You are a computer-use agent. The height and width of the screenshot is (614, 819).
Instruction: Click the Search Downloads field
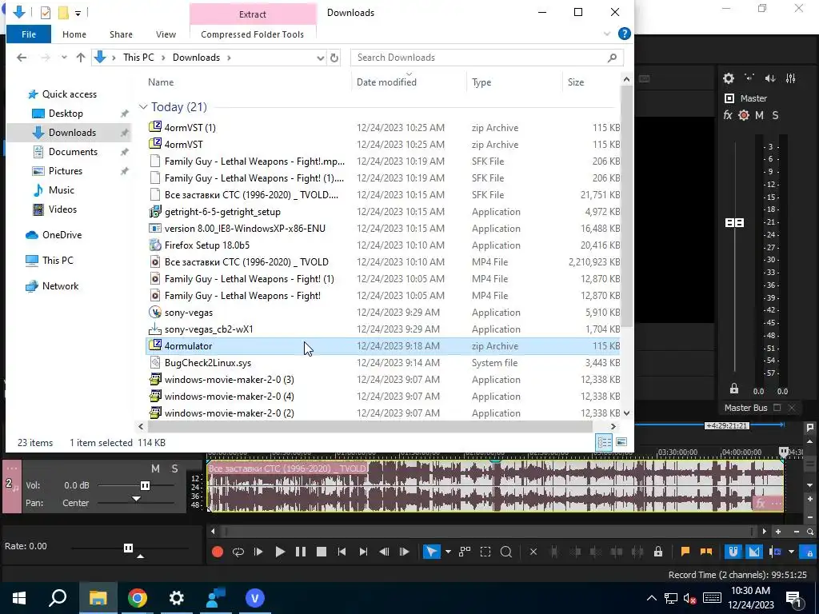click(487, 58)
